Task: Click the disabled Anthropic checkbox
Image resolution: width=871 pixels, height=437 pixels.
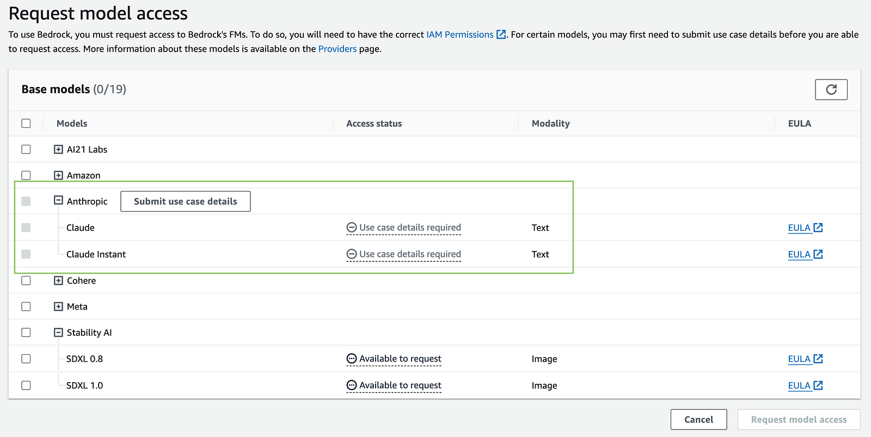Action: [26, 201]
